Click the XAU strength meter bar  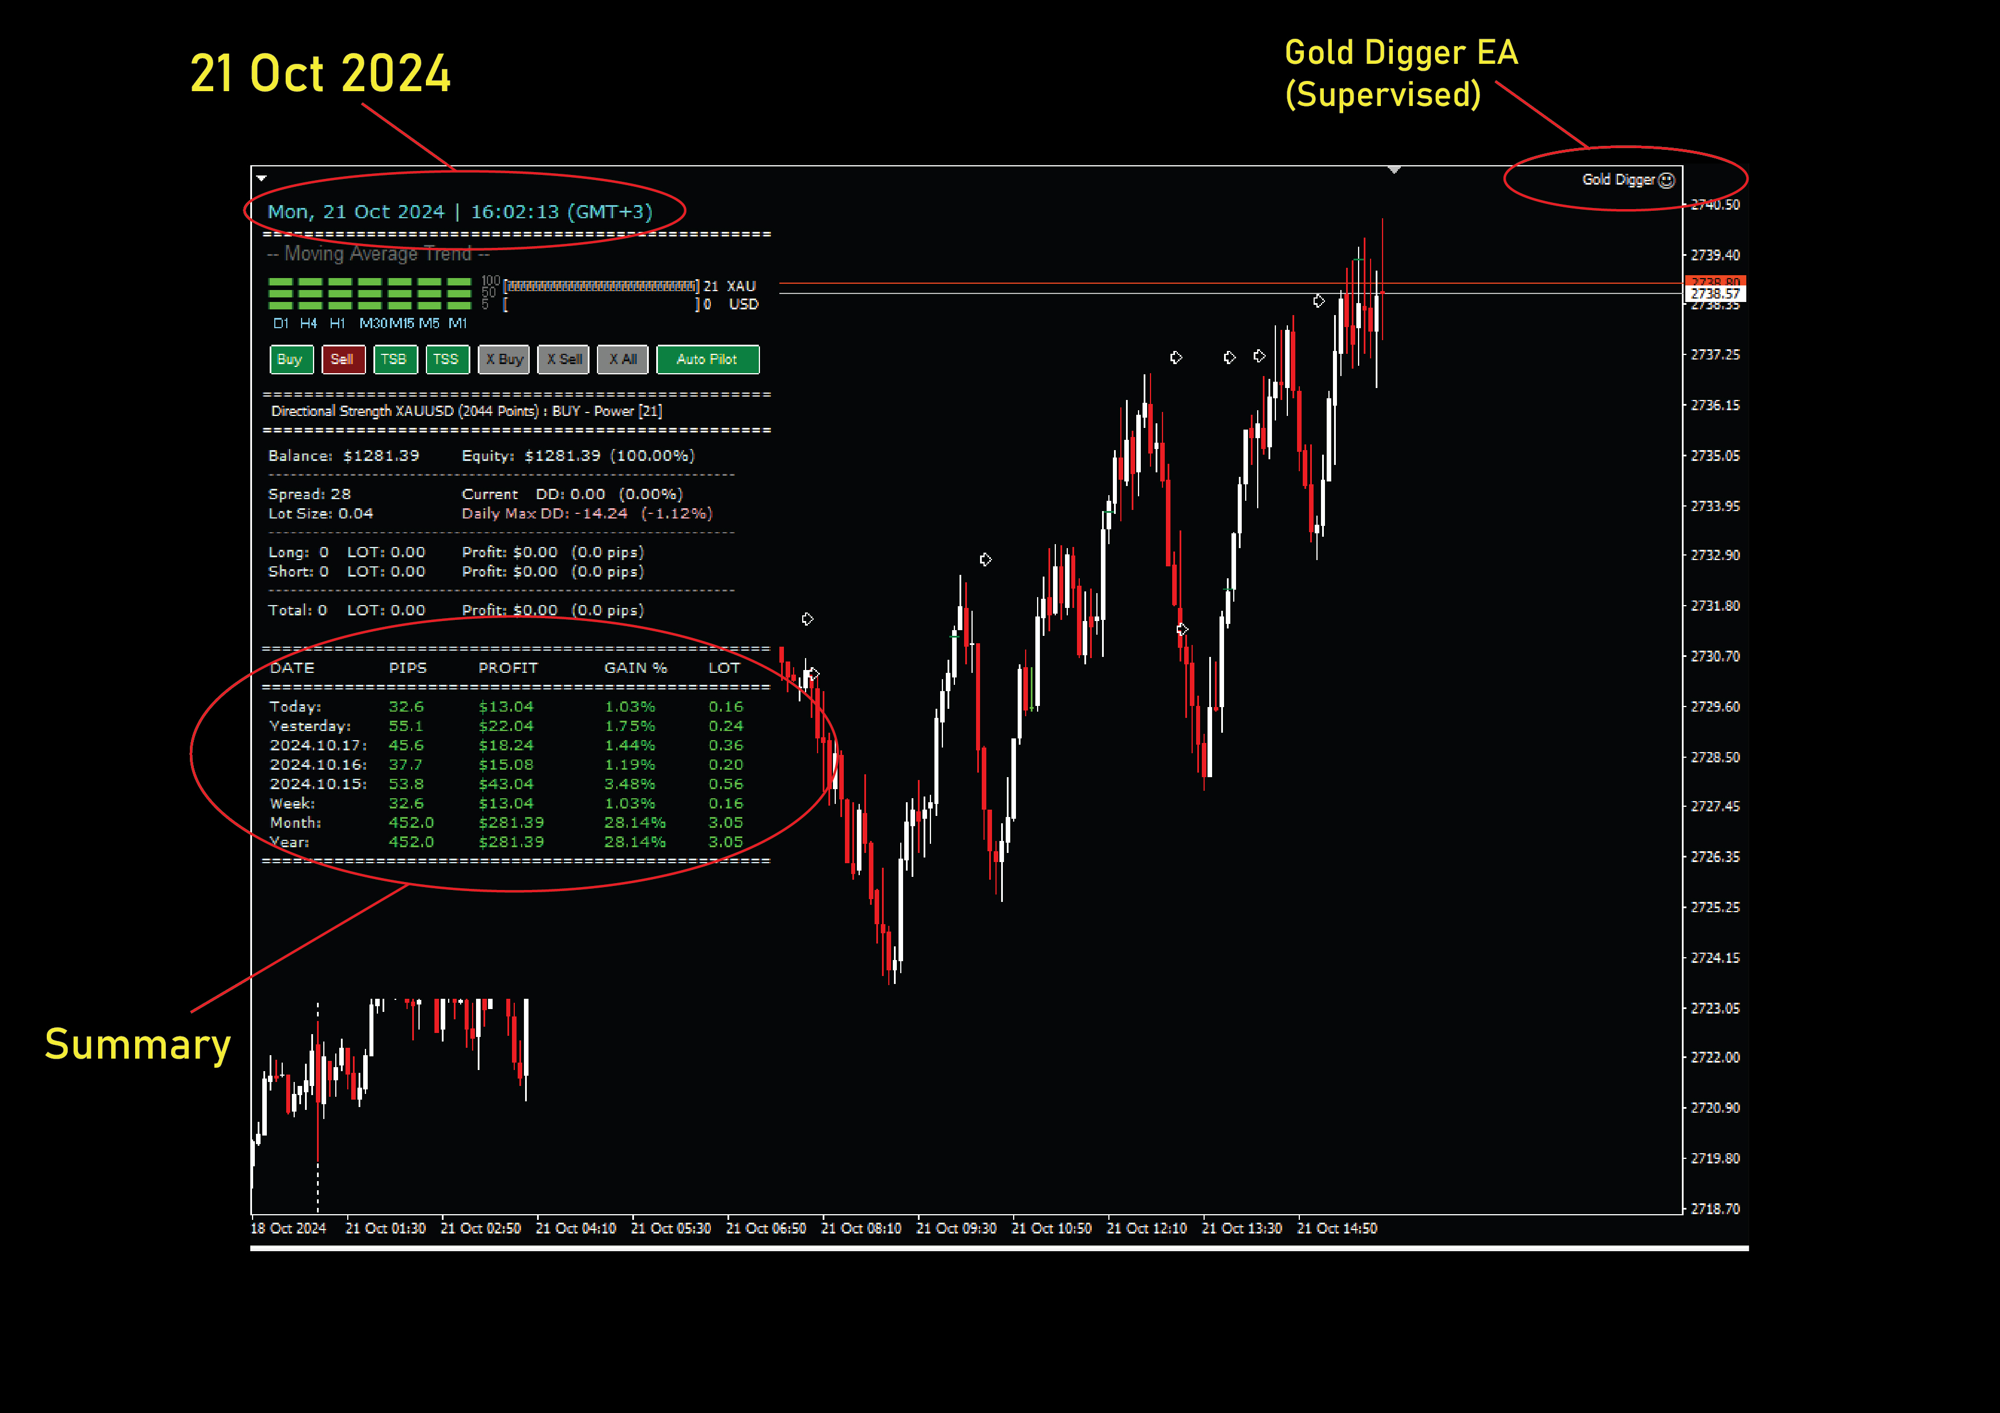[601, 287]
